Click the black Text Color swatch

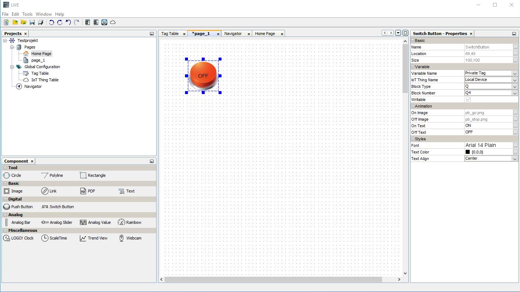click(x=467, y=152)
